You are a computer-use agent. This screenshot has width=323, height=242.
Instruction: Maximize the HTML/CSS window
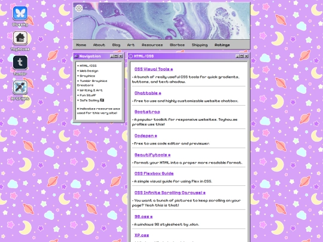click(242, 56)
